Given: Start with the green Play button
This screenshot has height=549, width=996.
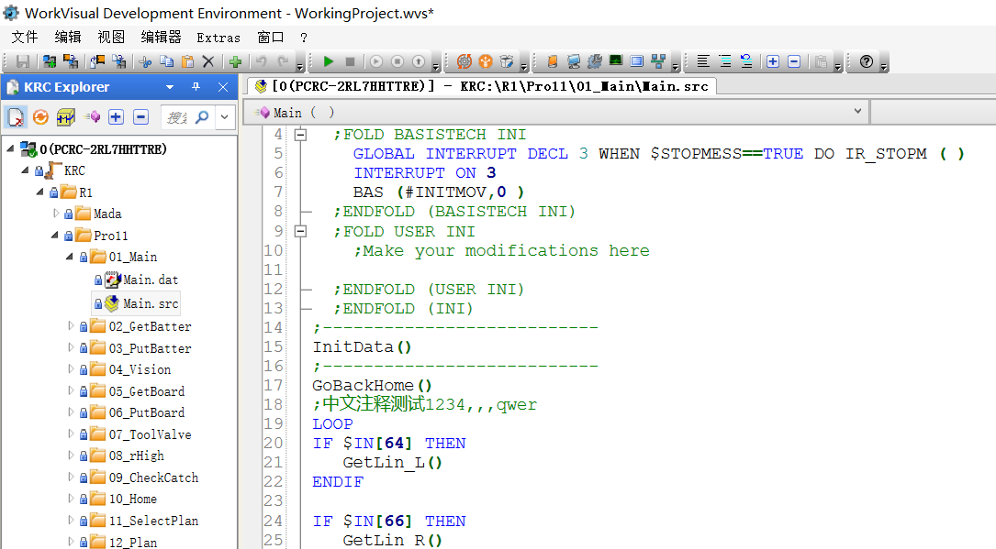Looking at the screenshot, I should (x=329, y=61).
